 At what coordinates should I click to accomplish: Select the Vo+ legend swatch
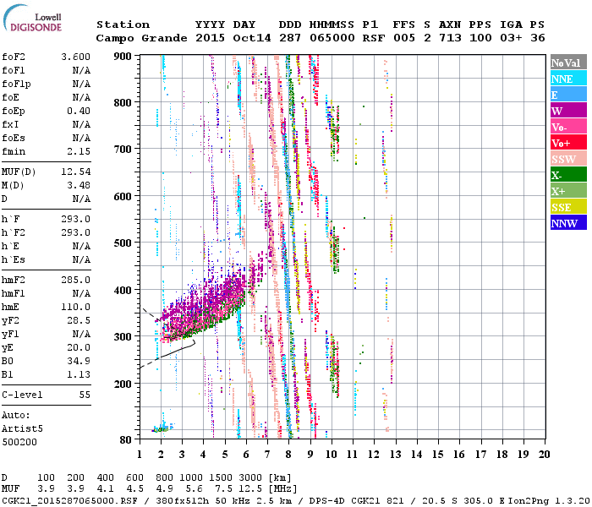coord(568,143)
